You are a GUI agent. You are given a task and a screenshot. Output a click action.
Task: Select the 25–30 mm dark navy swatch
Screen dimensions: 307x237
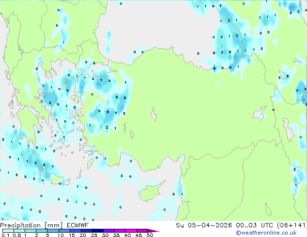pyautogui.click(x=98, y=231)
